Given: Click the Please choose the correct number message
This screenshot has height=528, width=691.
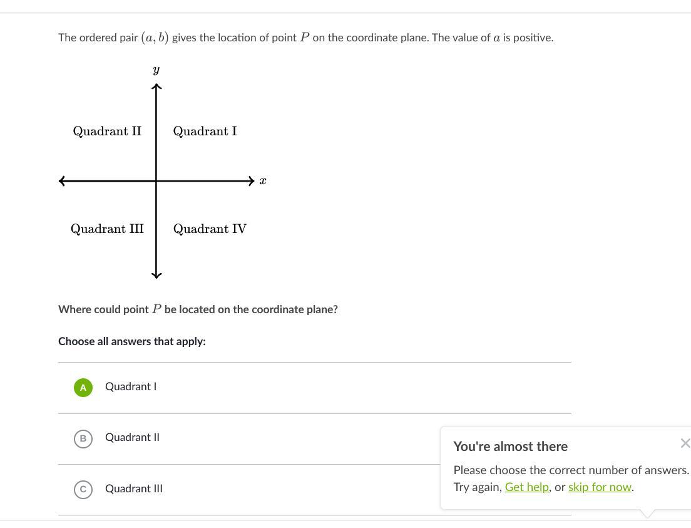Looking at the screenshot, I should [x=571, y=470].
